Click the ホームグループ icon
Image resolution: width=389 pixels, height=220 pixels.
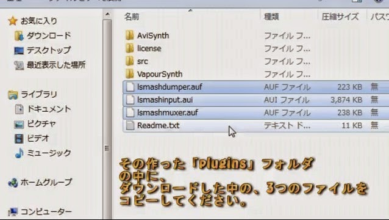click(13, 183)
